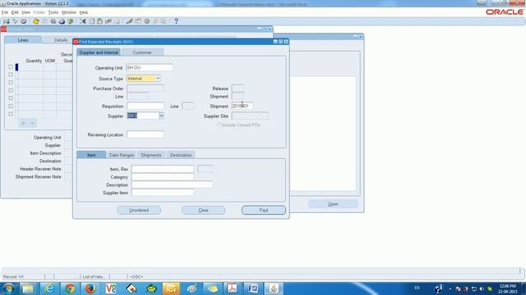Click the Close Form toolbar icon
526x295 pixels.
pos(71,21)
